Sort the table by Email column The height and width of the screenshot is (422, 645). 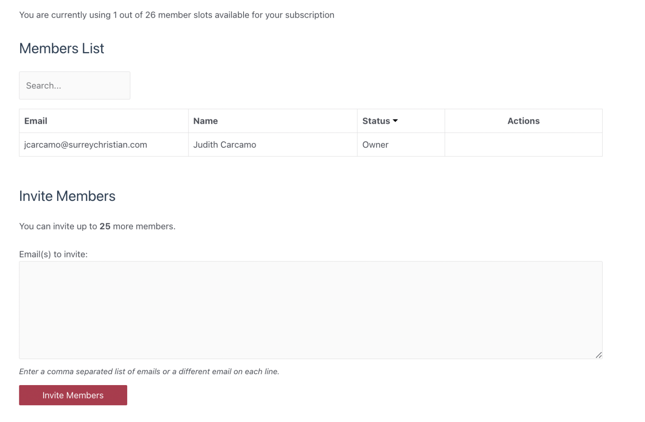pos(36,121)
